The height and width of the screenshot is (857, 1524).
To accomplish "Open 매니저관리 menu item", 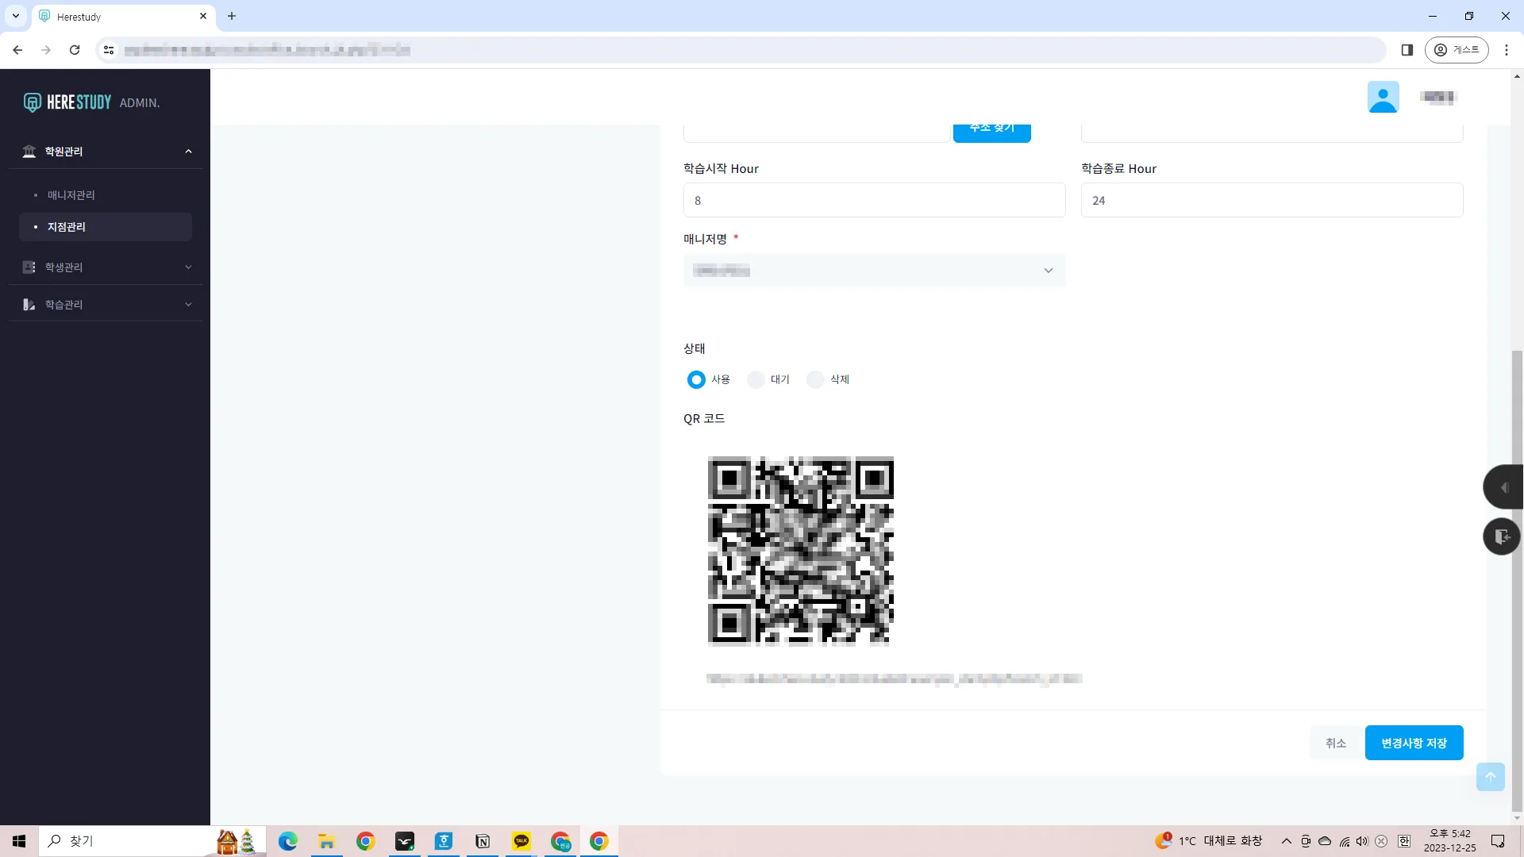I will 71,195.
